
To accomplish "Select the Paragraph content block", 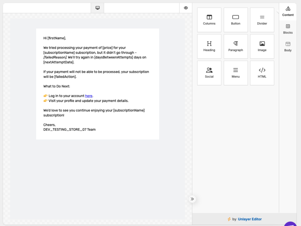I will (x=235, y=46).
